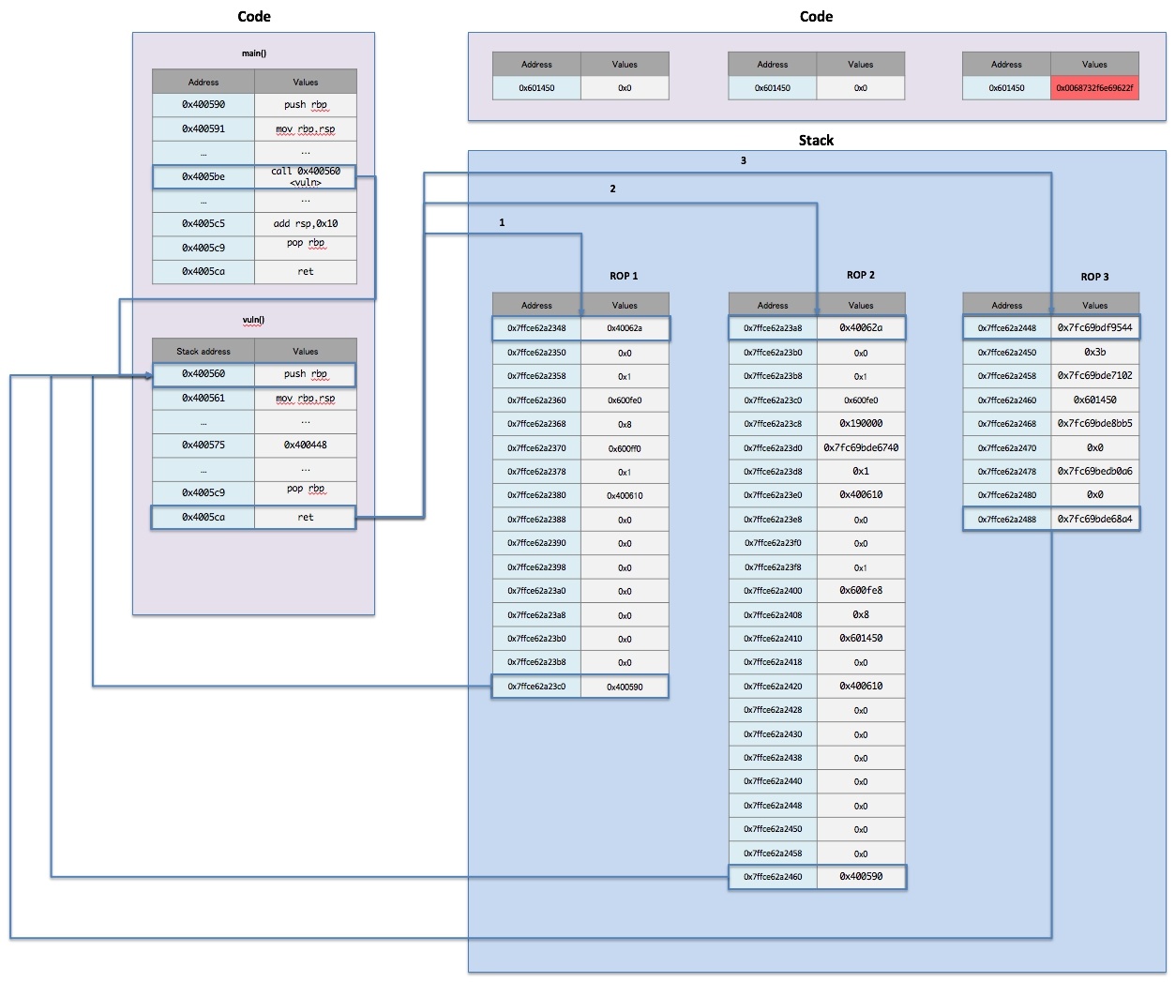The width and height of the screenshot is (1175, 982).
Task: Select the add rsp,0x10 instruction cell
Action: click(x=305, y=223)
